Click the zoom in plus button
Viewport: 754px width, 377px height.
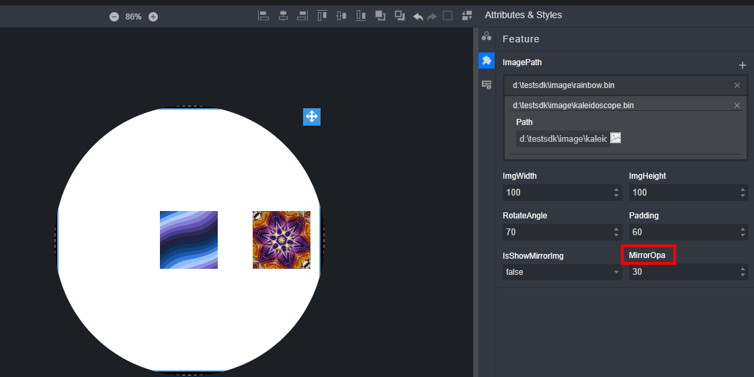point(153,17)
